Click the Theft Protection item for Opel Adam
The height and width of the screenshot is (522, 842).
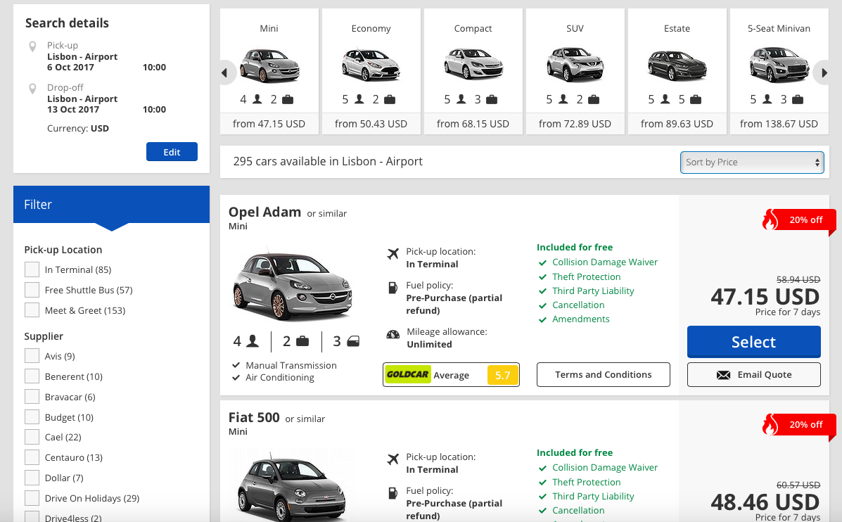click(x=587, y=276)
